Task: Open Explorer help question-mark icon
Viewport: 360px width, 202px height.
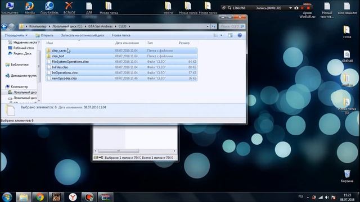Action: [x=240, y=35]
